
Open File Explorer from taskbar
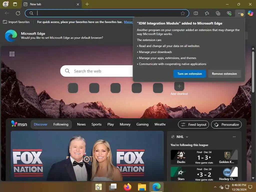142,187
